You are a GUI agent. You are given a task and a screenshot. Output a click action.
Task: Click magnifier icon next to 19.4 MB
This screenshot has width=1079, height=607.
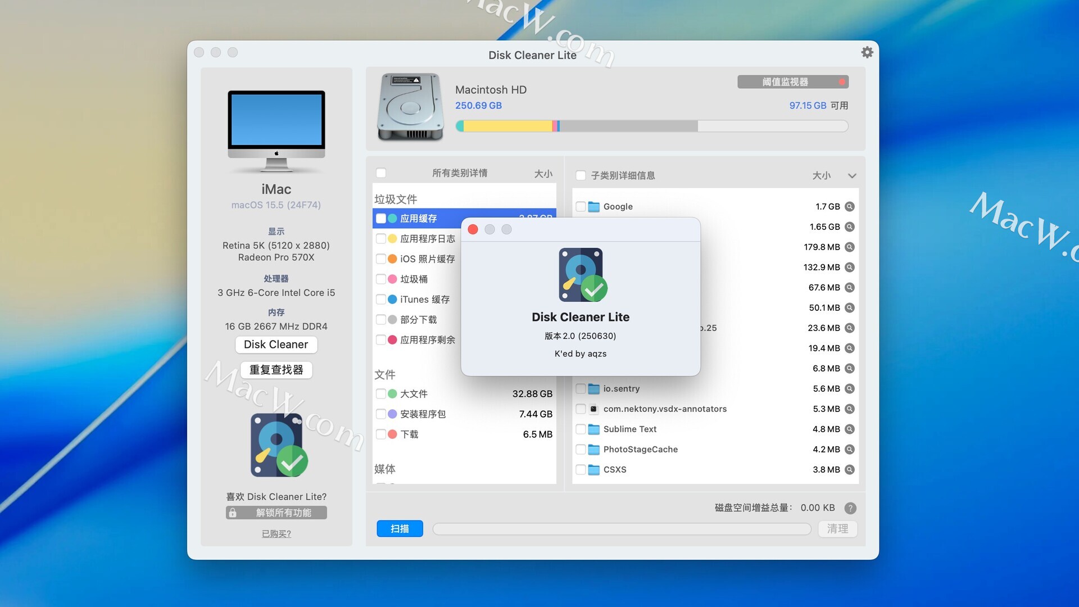click(x=850, y=348)
